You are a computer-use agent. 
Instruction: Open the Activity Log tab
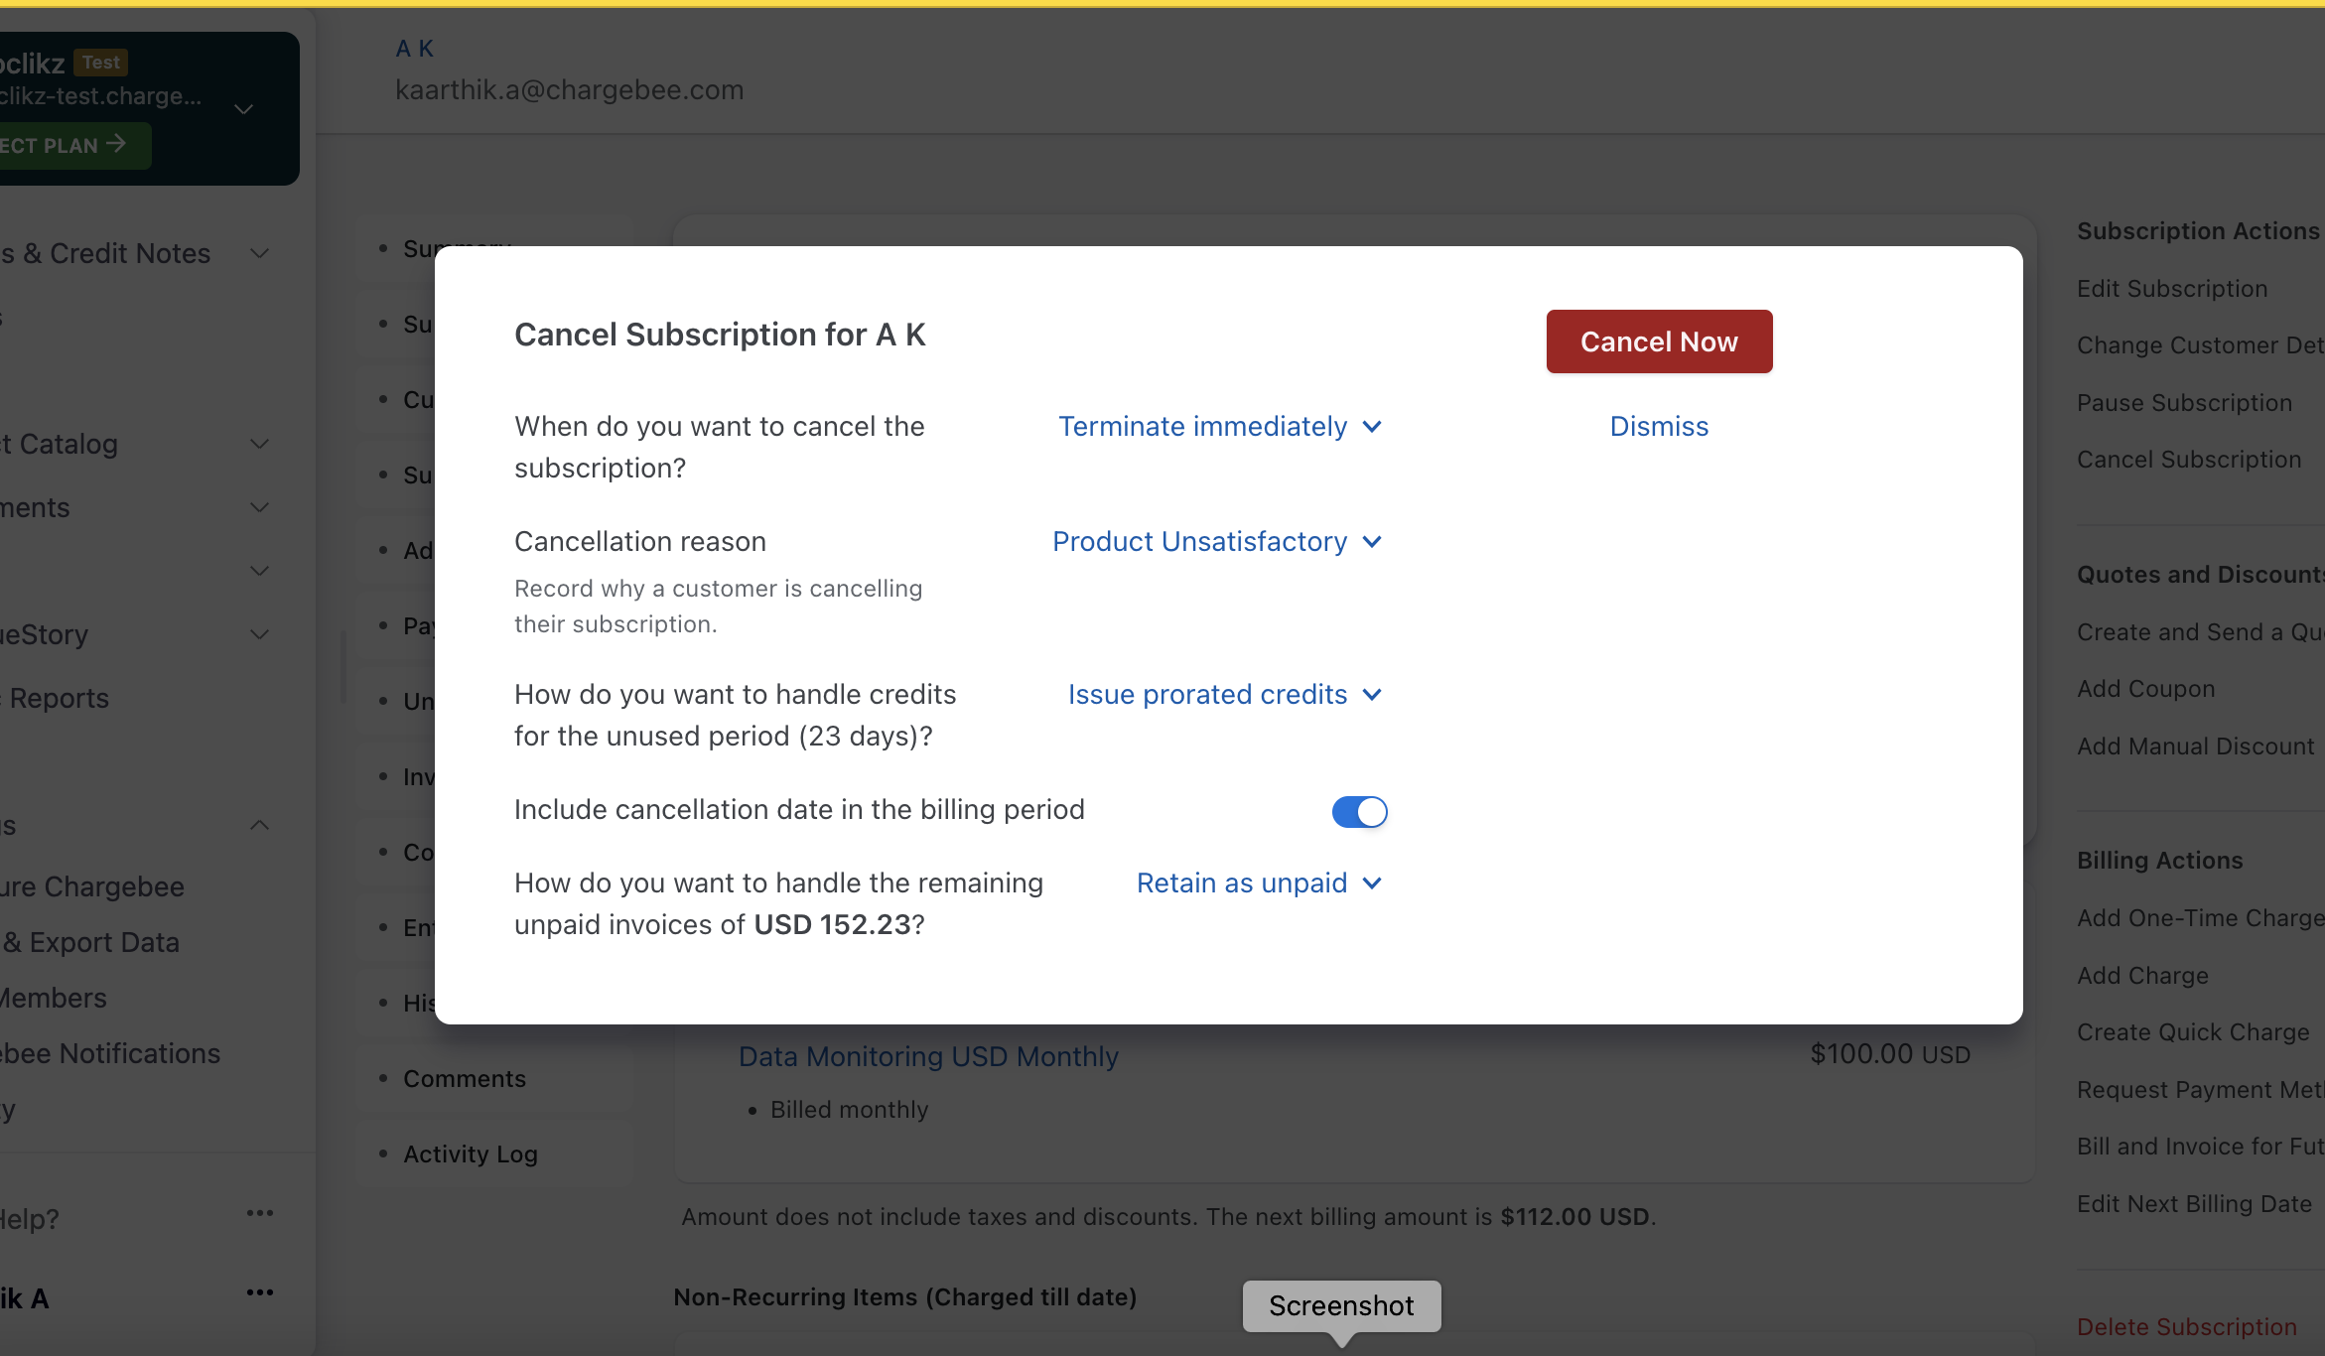pyautogui.click(x=470, y=1153)
